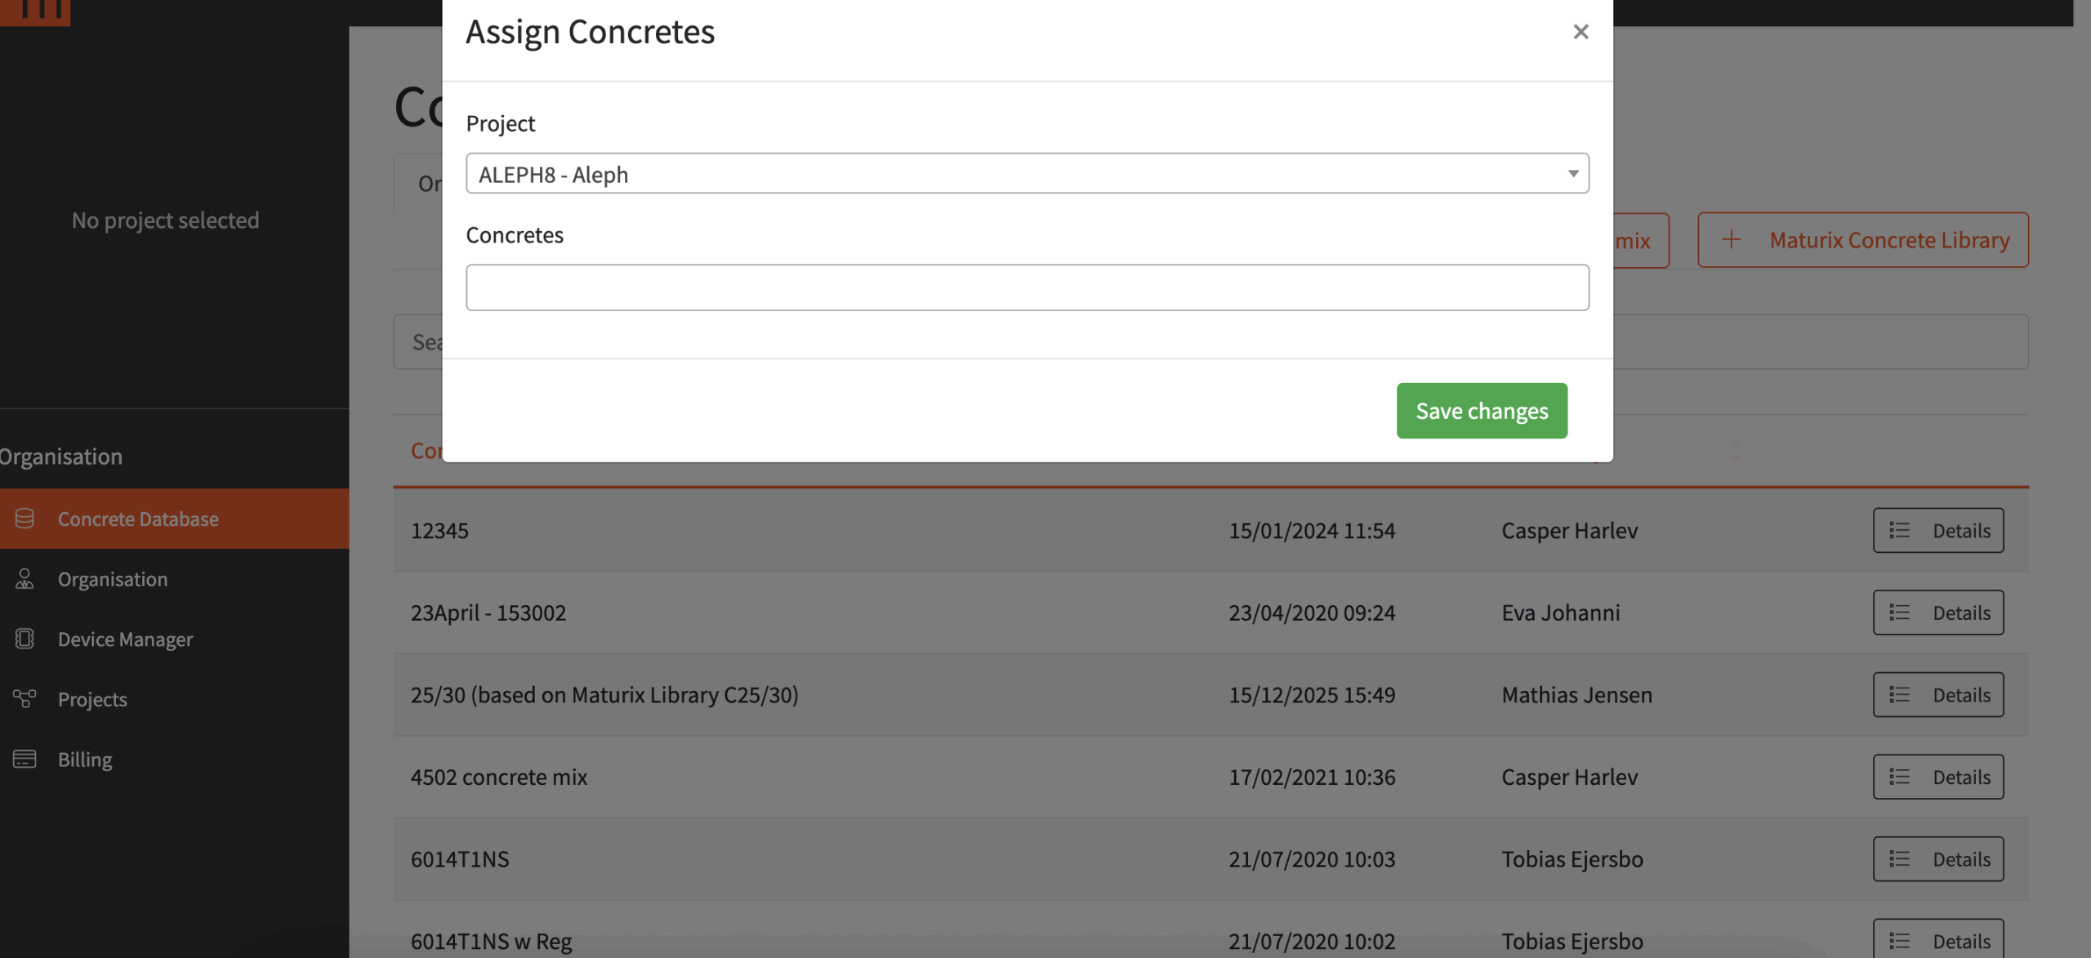Close the Assign Concretes dialog
Image resolution: width=2091 pixels, height=958 pixels.
pos(1581,32)
